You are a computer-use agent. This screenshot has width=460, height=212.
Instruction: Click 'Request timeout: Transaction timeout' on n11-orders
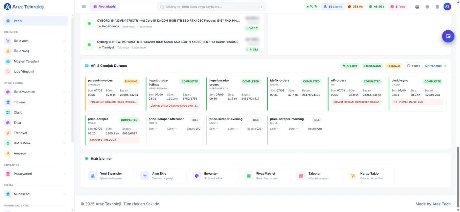tap(357, 102)
